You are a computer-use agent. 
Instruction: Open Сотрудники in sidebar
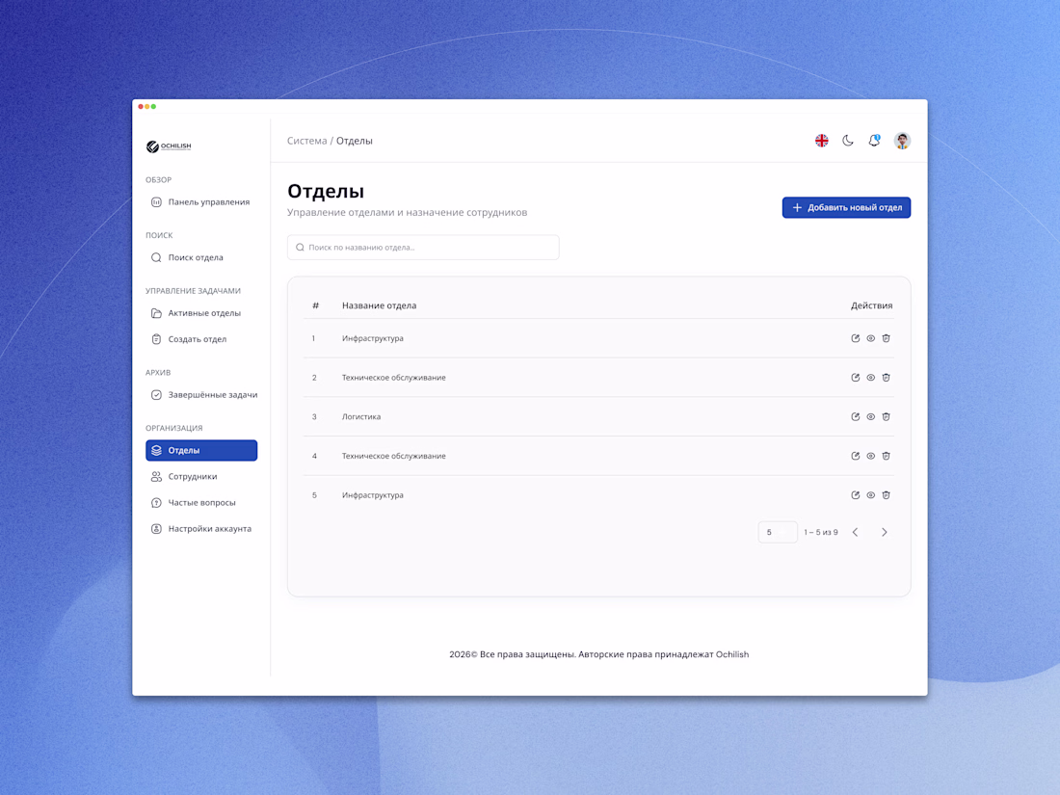click(x=200, y=477)
